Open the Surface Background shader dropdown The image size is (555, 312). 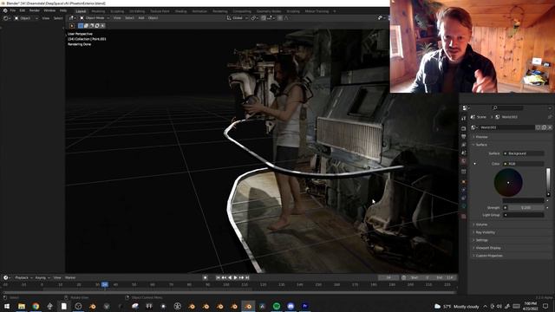click(x=524, y=153)
